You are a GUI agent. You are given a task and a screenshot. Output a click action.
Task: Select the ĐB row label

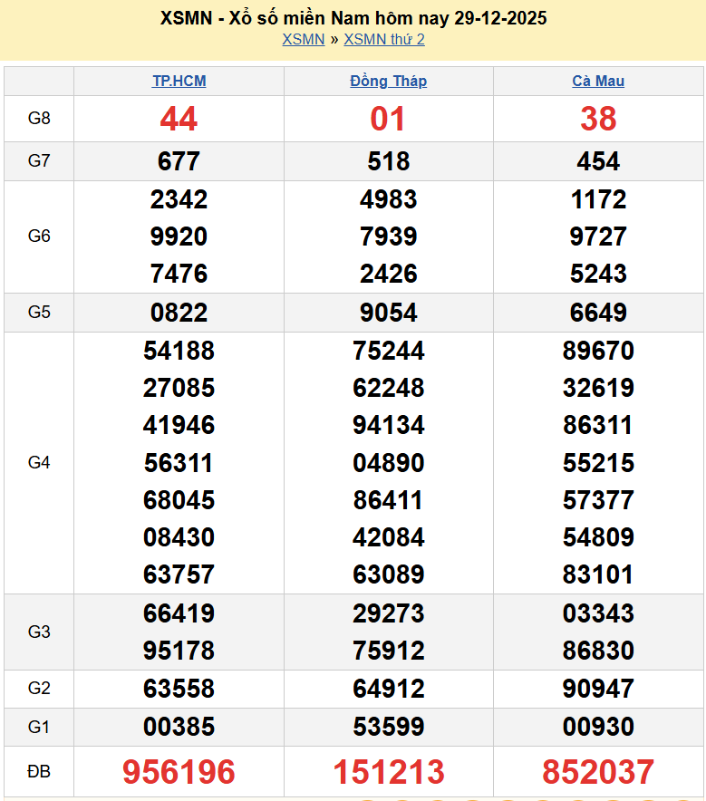[x=39, y=772]
